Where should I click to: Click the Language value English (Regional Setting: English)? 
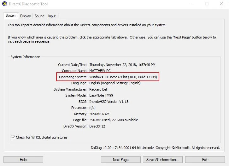pyautogui.click(x=115, y=83)
